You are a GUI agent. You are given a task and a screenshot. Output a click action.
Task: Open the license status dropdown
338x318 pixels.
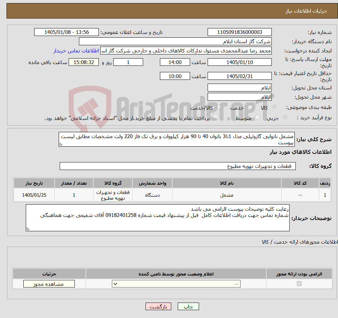click(176, 284)
